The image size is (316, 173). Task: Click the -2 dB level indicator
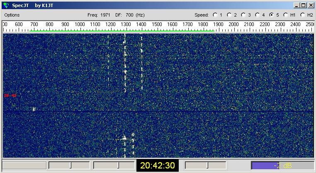[x=282, y=166]
